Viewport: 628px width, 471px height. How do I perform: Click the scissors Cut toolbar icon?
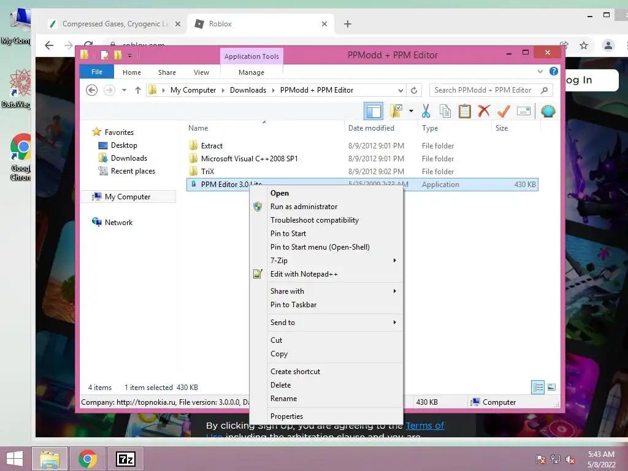(426, 111)
